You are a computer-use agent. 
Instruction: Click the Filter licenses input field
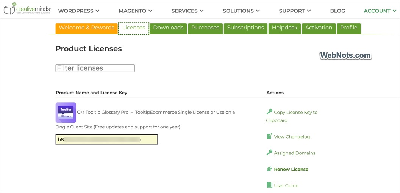95,68
